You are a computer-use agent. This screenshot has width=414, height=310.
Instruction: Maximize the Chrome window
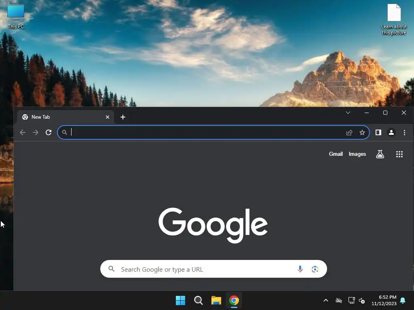pyautogui.click(x=385, y=113)
